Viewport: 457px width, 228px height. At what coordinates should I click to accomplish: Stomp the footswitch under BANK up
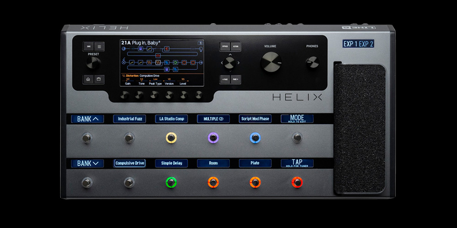tap(87, 138)
